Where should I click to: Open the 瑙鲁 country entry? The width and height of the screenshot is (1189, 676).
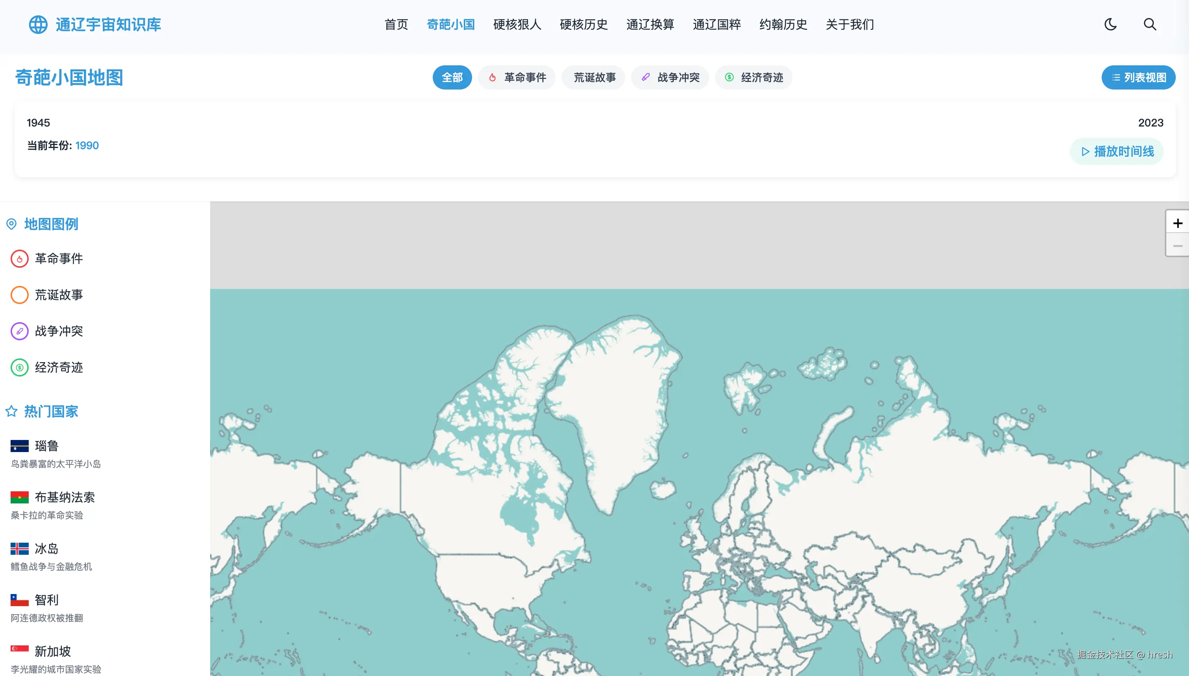tap(46, 446)
